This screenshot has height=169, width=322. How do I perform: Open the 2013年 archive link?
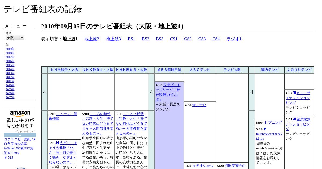[10, 73]
